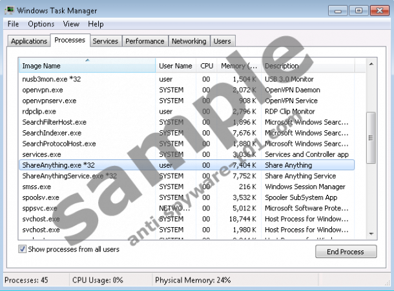Viewport: 394px width, 291px height.
Task: Switch to the Performance tab
Action: [145, 41]
